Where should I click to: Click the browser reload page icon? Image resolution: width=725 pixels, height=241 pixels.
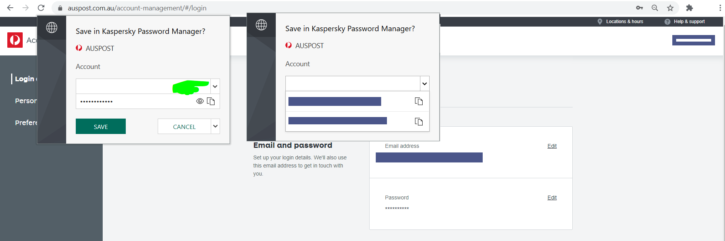(x=41, y=8)
